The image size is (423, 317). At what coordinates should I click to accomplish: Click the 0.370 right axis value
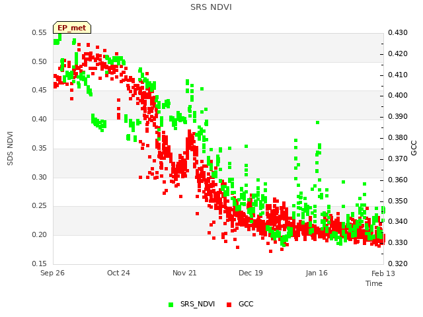(398, 158)
